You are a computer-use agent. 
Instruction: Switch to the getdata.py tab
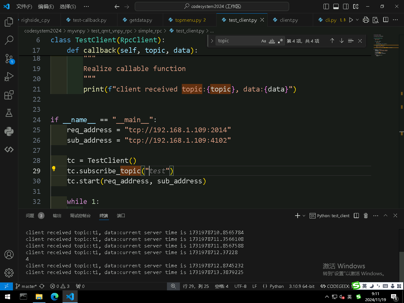click(x=141, y=20)
